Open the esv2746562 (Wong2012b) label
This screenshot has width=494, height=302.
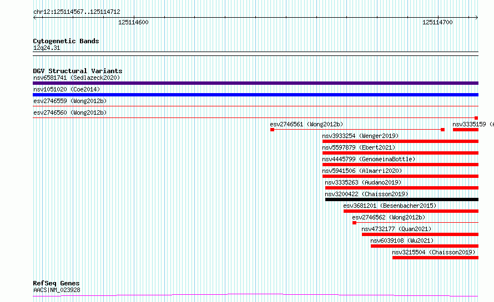coord(389,217)
